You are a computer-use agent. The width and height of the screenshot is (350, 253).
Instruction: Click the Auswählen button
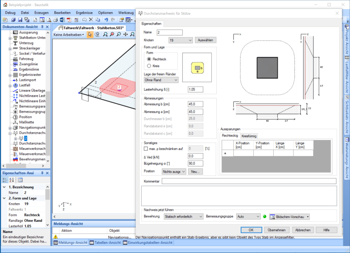point(205,40)
